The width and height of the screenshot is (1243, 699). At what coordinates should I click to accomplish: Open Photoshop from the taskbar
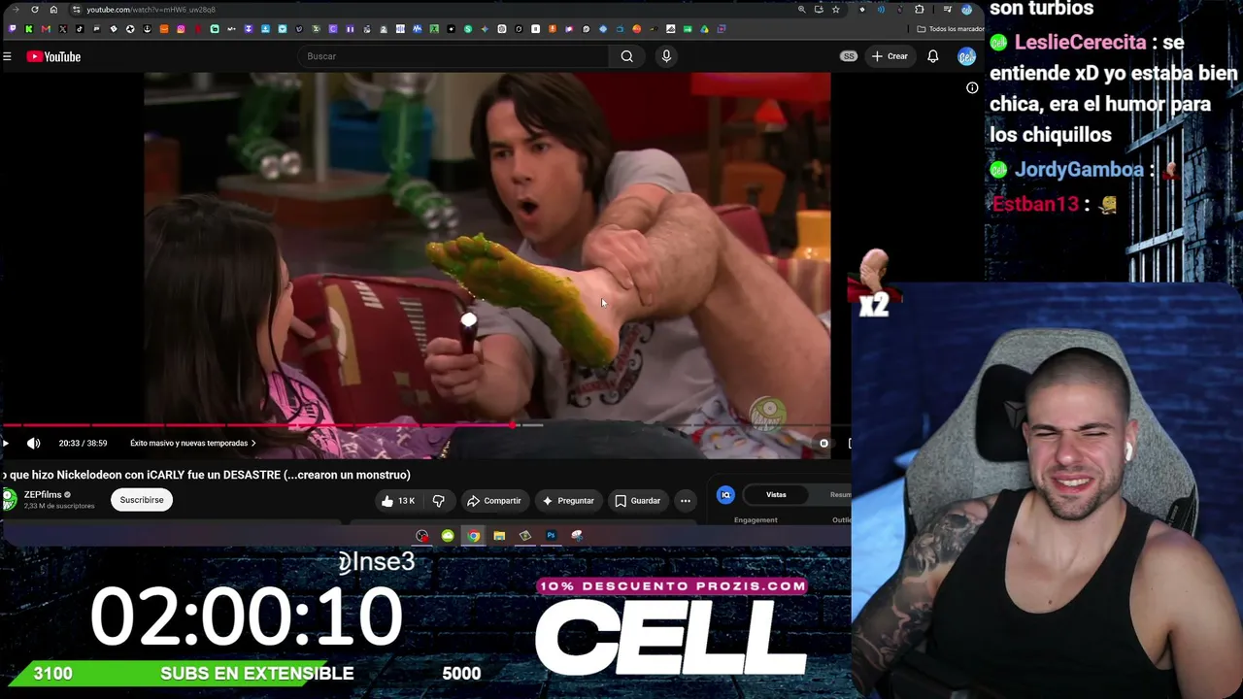tap(551, 536)
